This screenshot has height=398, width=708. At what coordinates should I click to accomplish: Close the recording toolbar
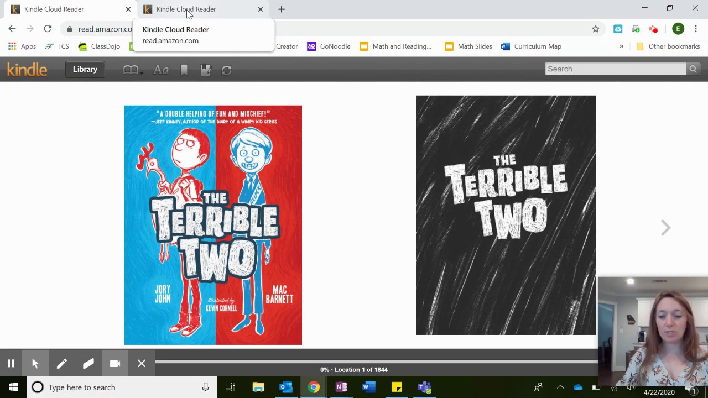click(141, 363)
